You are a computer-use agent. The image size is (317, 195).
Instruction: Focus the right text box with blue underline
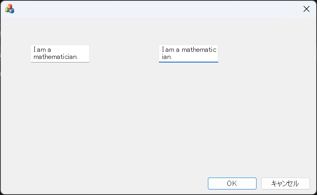point(189,53)
